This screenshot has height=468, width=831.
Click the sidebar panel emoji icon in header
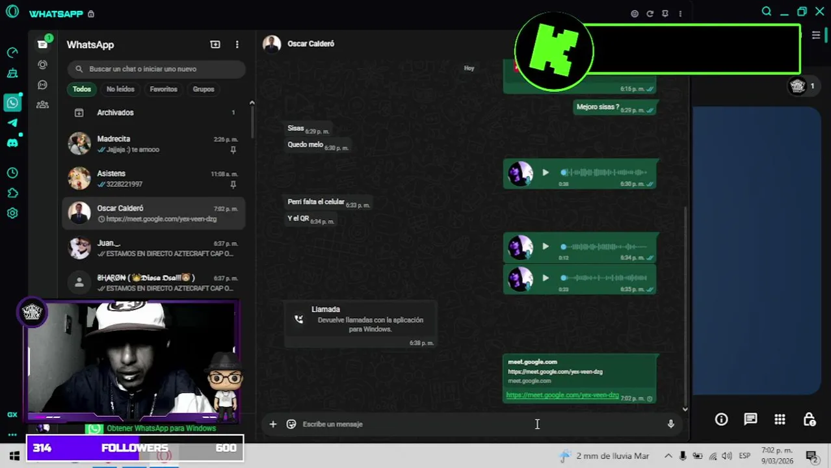[635, 14]
